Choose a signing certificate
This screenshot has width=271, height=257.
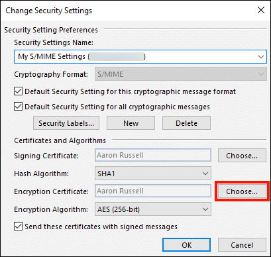[x=242, y=156]
